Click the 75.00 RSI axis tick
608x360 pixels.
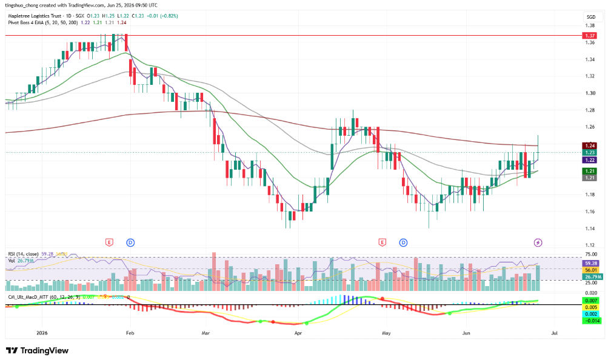[591, 254]
